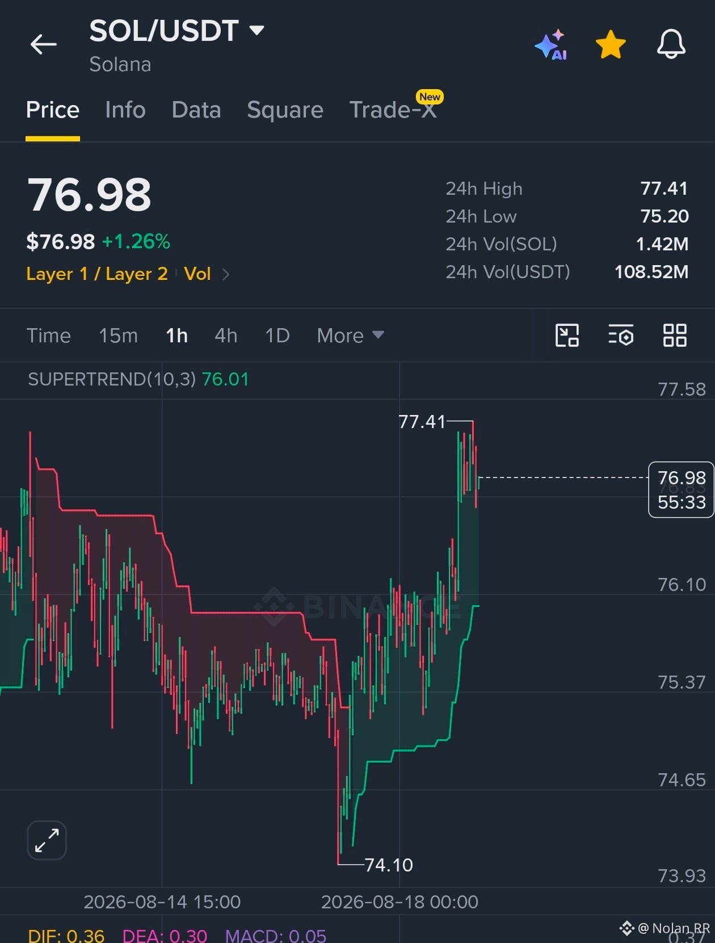The height and width of the screenshot is (943, 715).
Task: Select the 4h chart interval
Action: point(226,336)
